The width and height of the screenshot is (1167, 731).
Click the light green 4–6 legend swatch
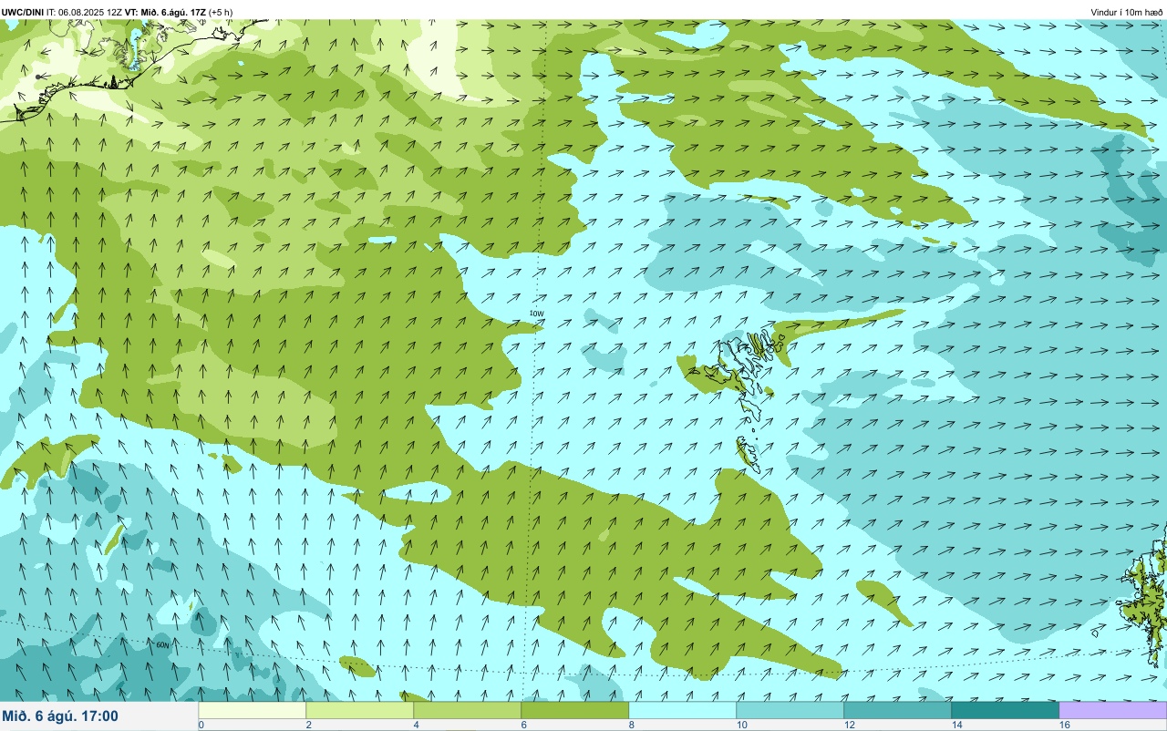pos(467,710)
